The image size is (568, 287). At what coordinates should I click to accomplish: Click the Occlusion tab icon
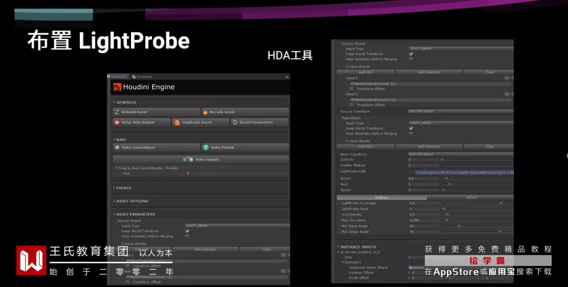pyautogui.click(x=134, y=77)
